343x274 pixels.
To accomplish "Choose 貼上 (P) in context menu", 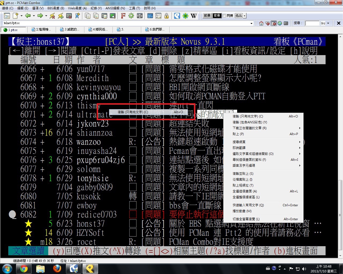I will 263,134.
